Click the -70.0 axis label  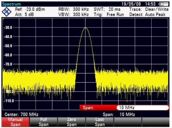click(8, 64)
